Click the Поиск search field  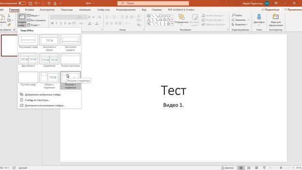coord(153,3)
